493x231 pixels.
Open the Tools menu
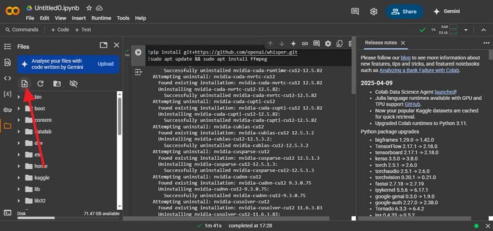click(123, 18)
